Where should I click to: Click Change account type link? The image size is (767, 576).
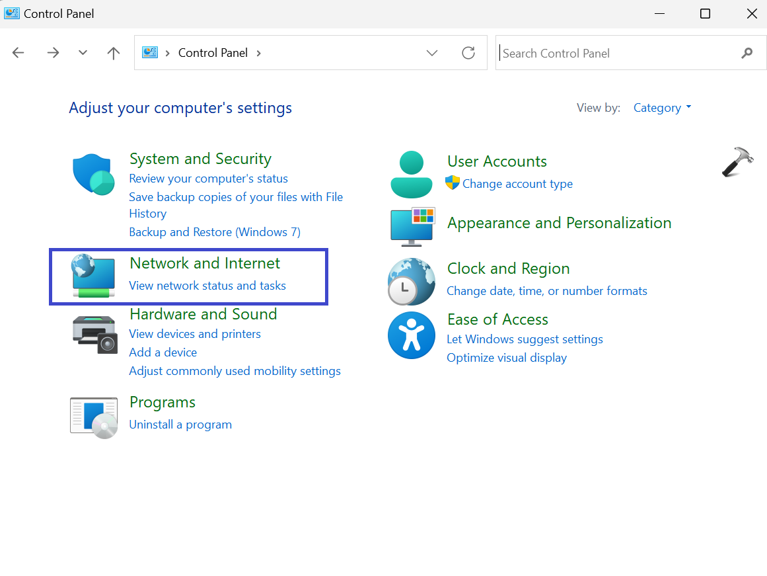click(517, 184)
